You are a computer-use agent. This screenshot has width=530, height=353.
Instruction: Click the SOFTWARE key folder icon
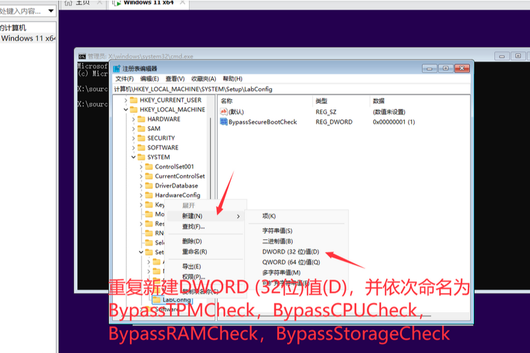[x=142, y=147]
